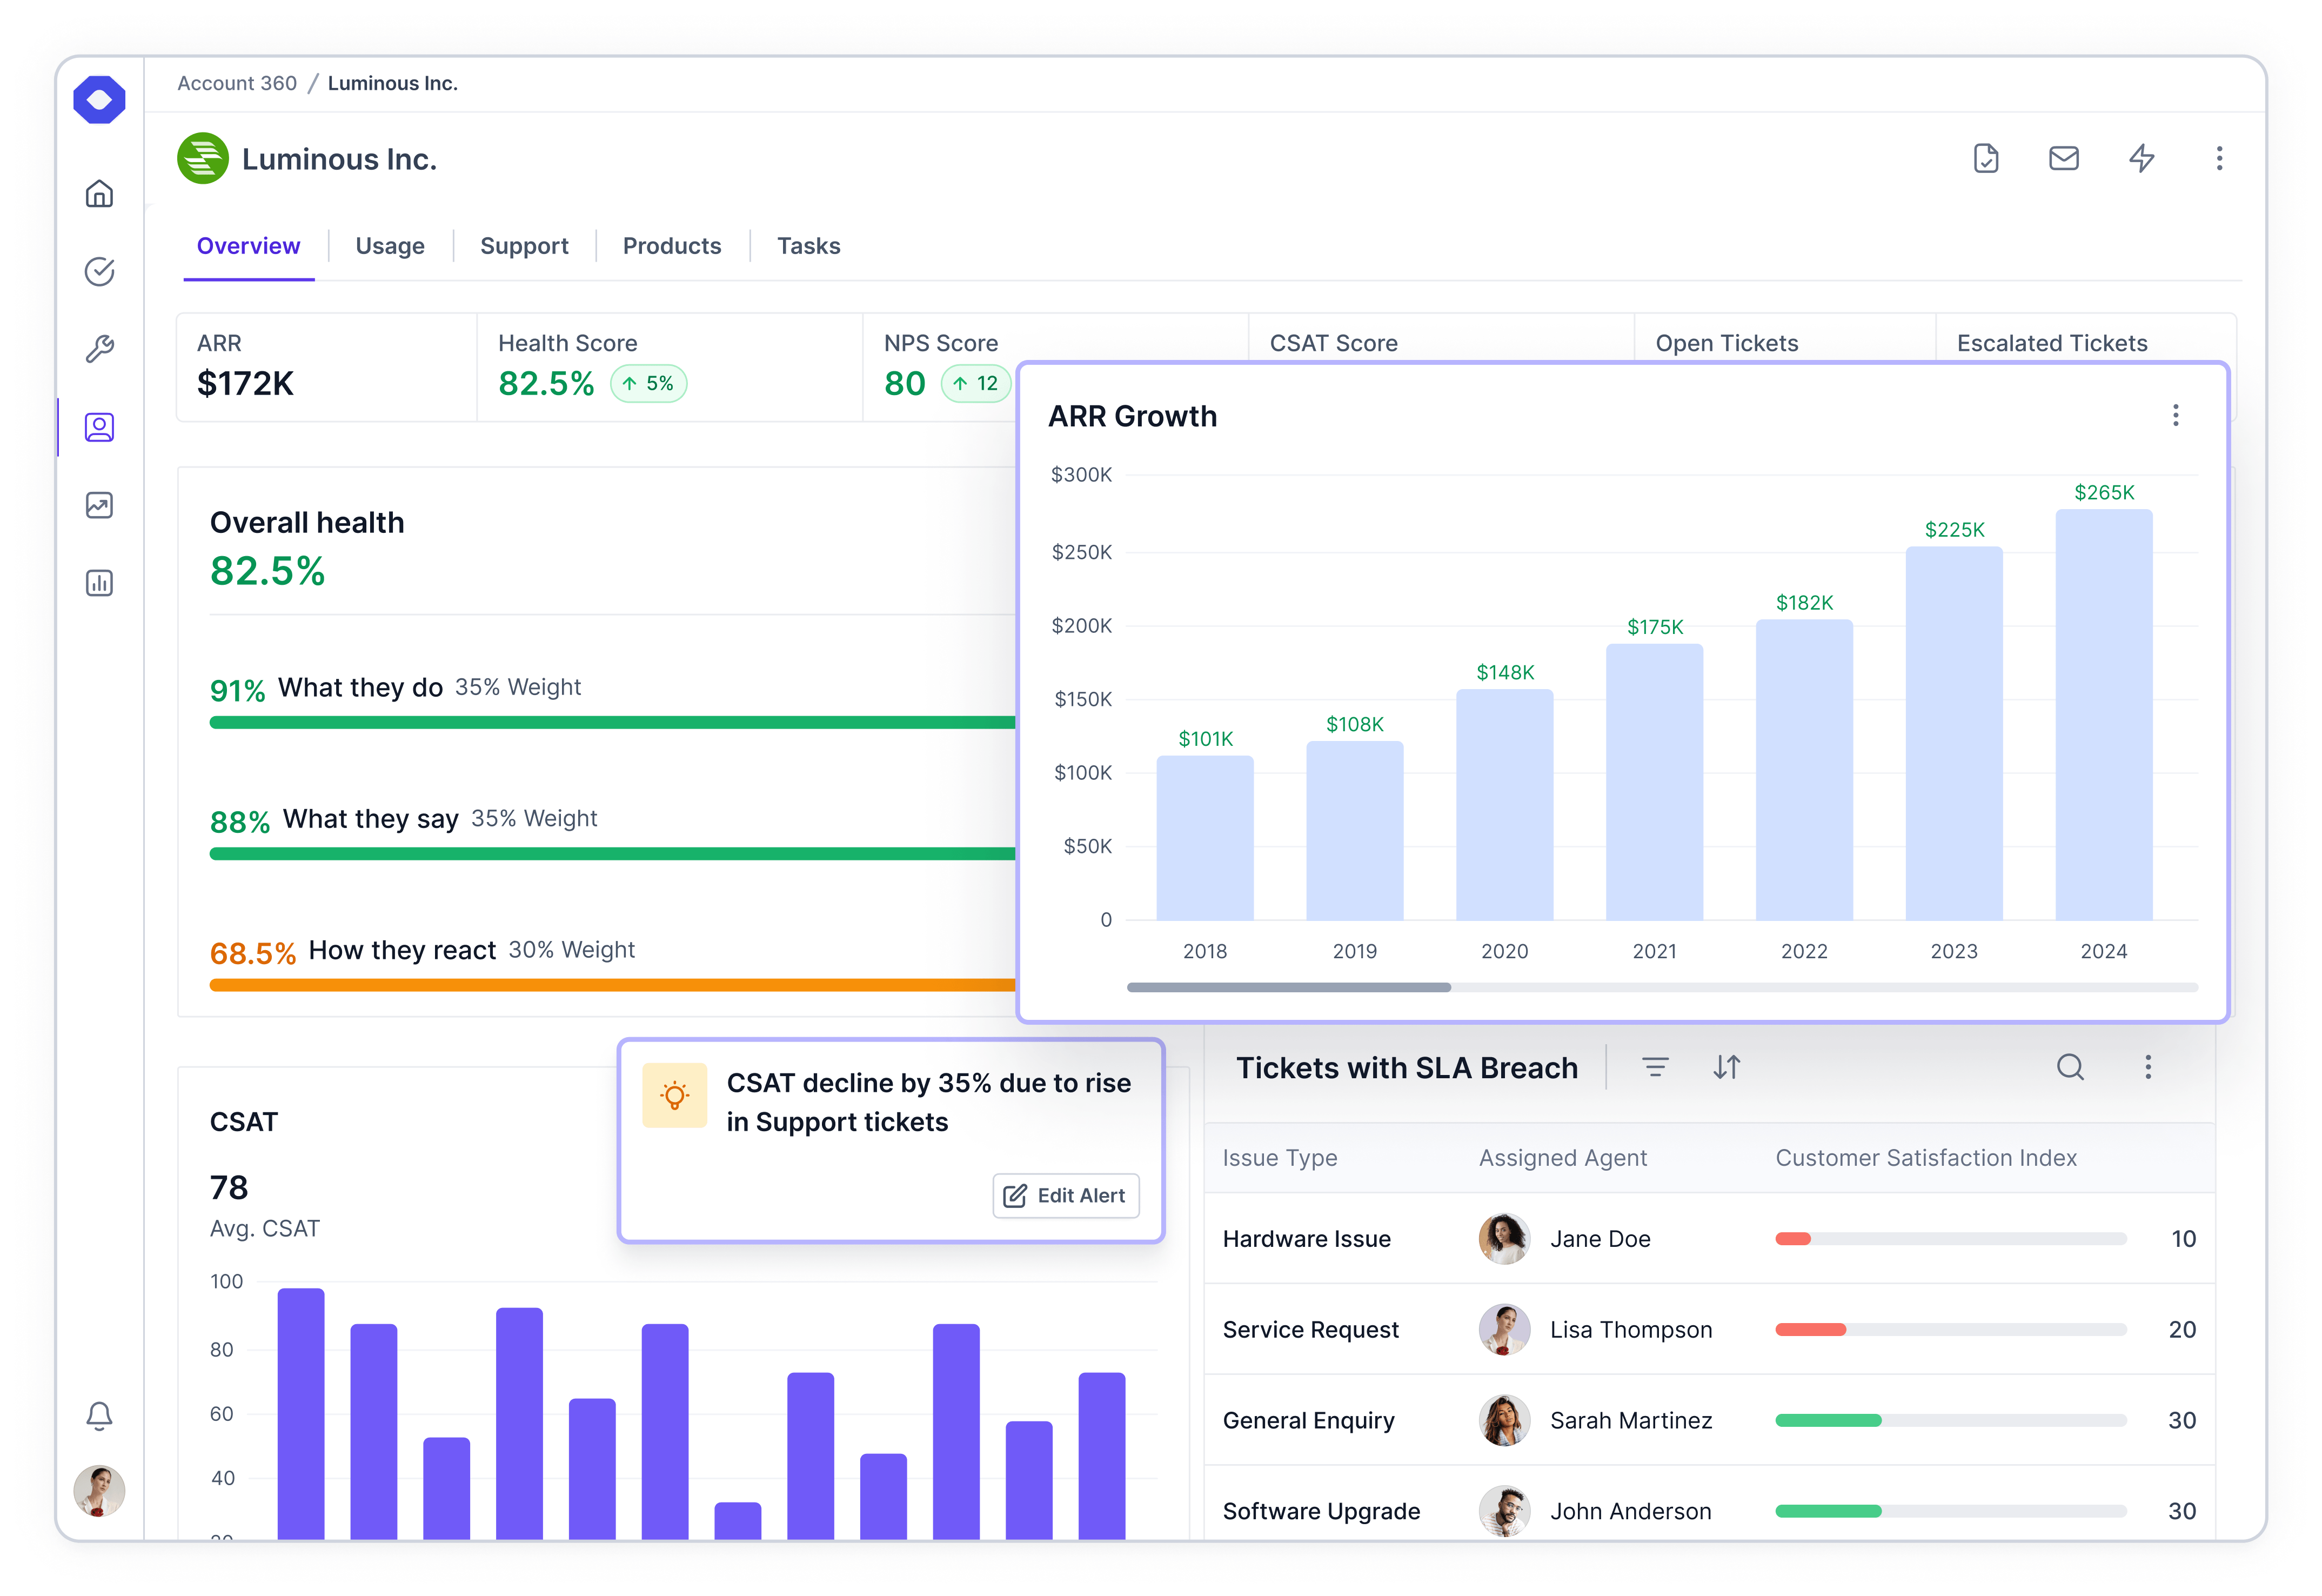Click the ARR Growth horizontal scrollbar thumb
The height and width of the screenshot is (1596, 2322).
click(1288, 987)
